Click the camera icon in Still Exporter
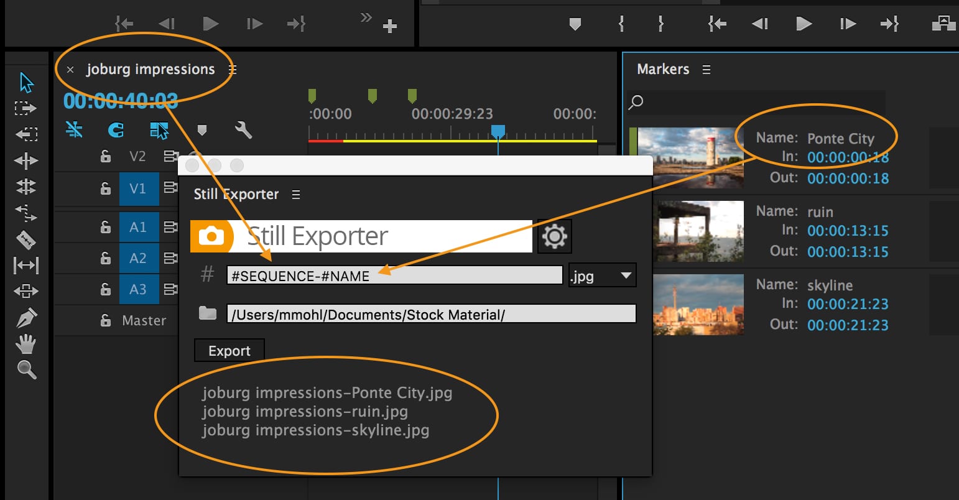The width and height of the screenshot is (959, 500). coord(211,236)
